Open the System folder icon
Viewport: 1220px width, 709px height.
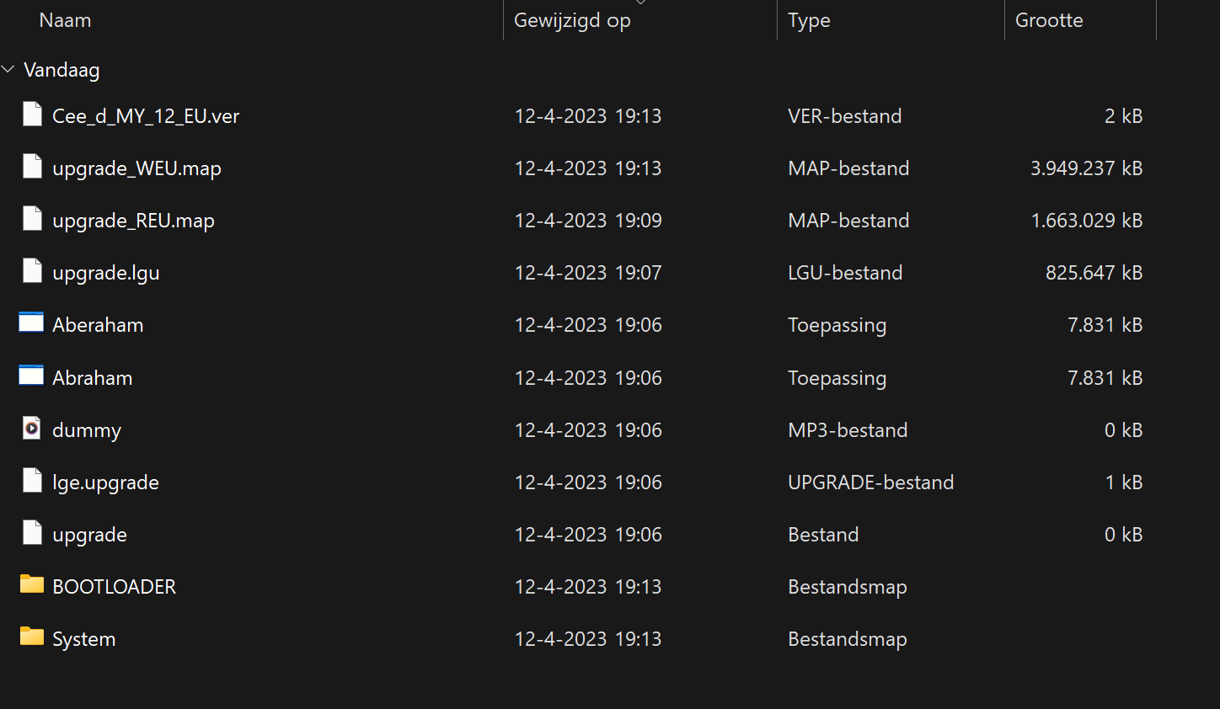click(x=32, y=637)
